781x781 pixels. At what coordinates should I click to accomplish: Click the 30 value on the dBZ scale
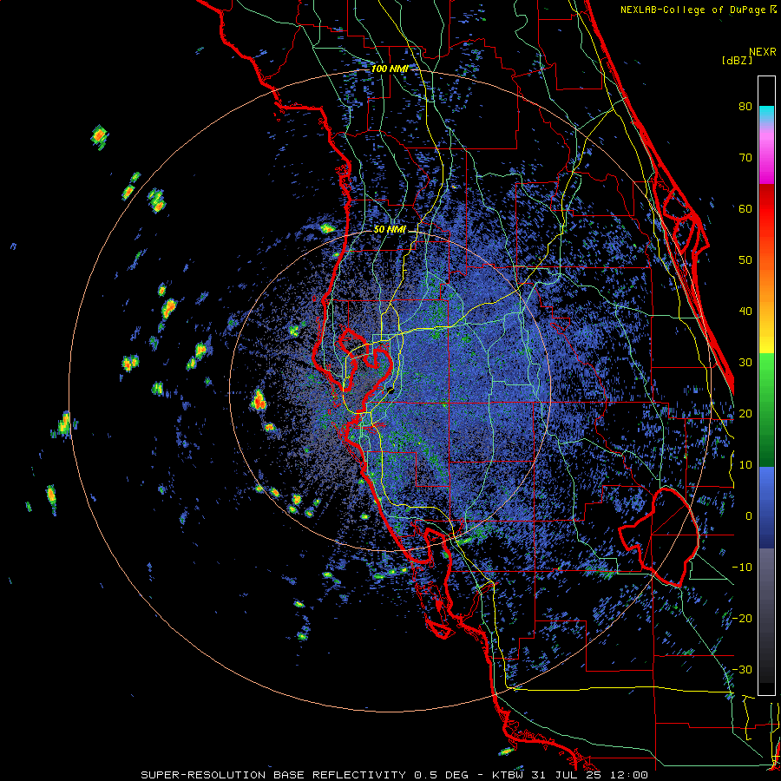pyautogui.click(x=745, y=363)
